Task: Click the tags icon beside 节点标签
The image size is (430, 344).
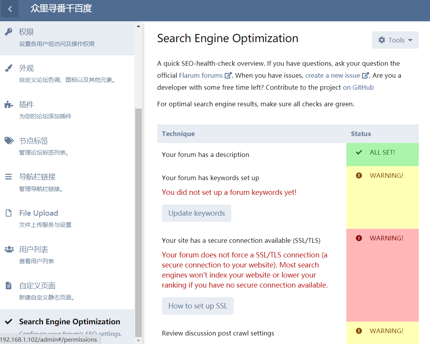Action: (9, 141)
